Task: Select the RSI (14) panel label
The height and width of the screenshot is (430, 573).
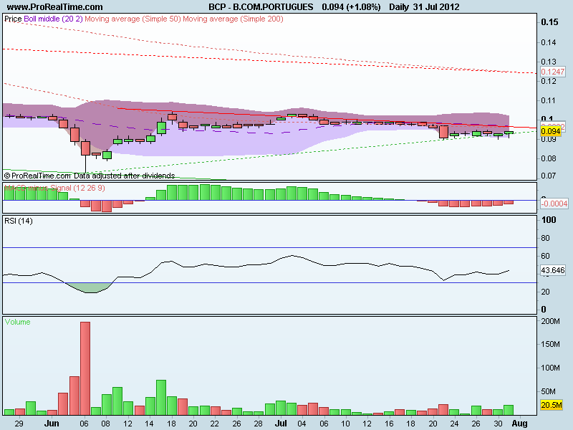Action: tap(19, 221)
